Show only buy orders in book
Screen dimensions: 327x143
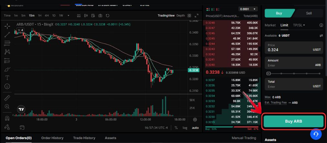tap(213, 9)
